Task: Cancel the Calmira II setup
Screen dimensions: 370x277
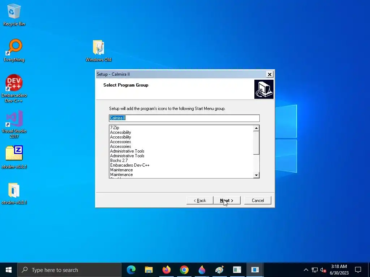Action: (x=258, y=201)
